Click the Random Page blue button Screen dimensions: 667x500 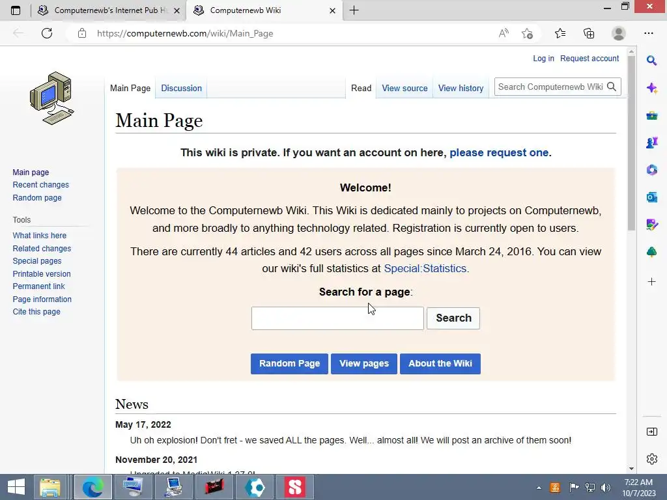pos(289,363)
